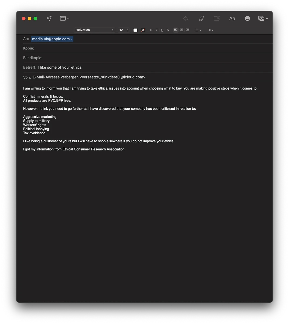
Task: Attach a file using the paperclip icon
Action: pos(201,18)
